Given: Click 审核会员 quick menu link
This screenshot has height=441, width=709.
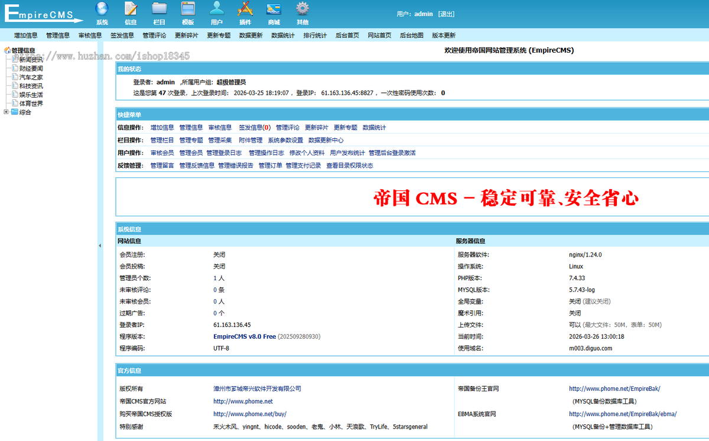Looking at the screenshot, I should [162, 153].
